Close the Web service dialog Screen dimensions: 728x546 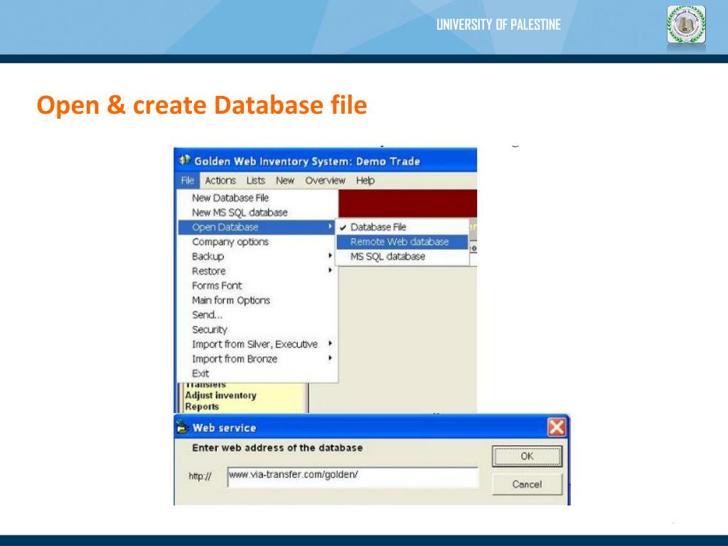point(557,427)
